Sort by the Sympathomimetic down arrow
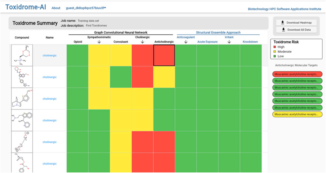The width and height of the screenshot is (326, 173). coord(99,42)
